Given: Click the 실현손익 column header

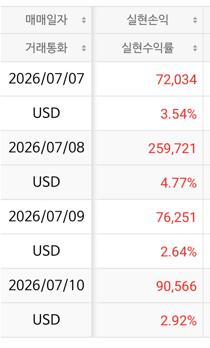Looking at the screenshot, I should (148, 20).
